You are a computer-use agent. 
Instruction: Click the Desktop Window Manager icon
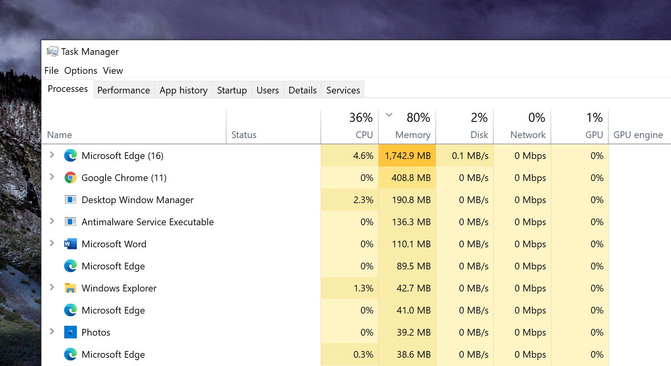tap(70, 200)
